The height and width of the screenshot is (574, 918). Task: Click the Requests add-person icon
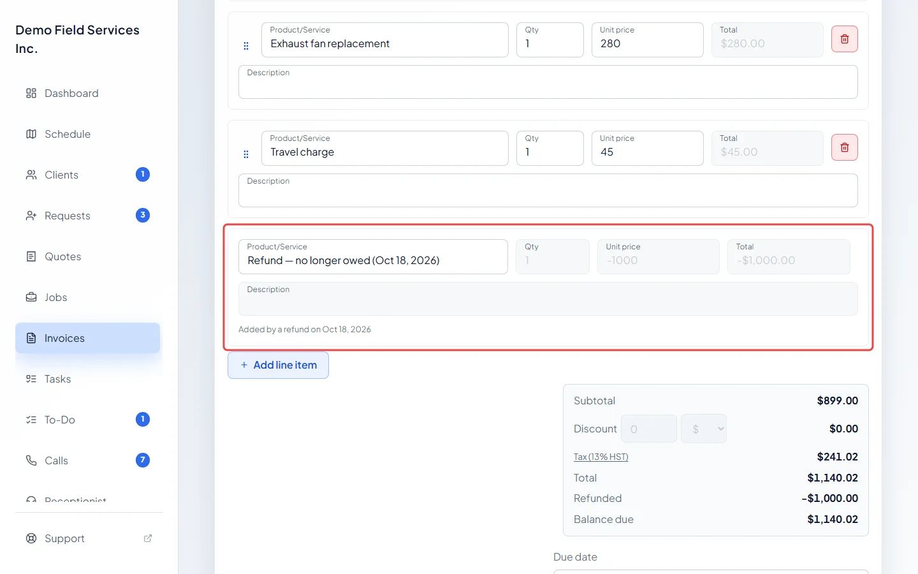tap(31, 216)
